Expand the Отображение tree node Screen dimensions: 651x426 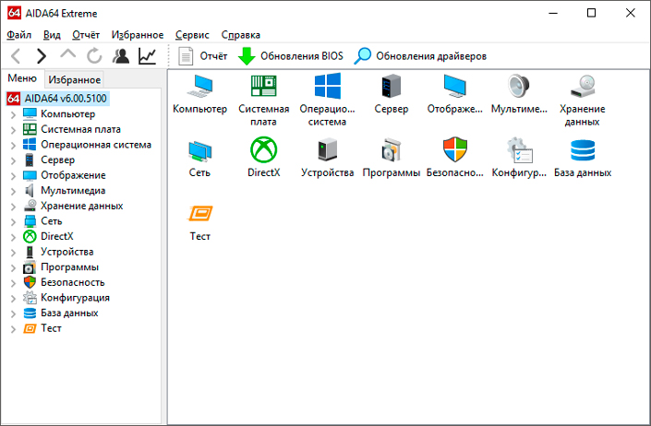click(13, 176)
